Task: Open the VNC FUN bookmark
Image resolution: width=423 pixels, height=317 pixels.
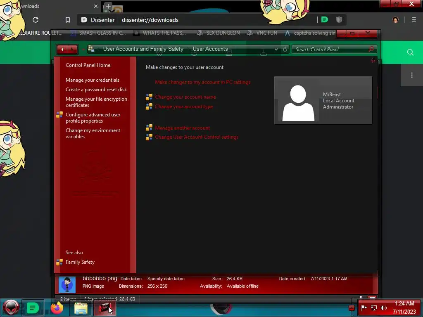Action: tap(262, 33)
